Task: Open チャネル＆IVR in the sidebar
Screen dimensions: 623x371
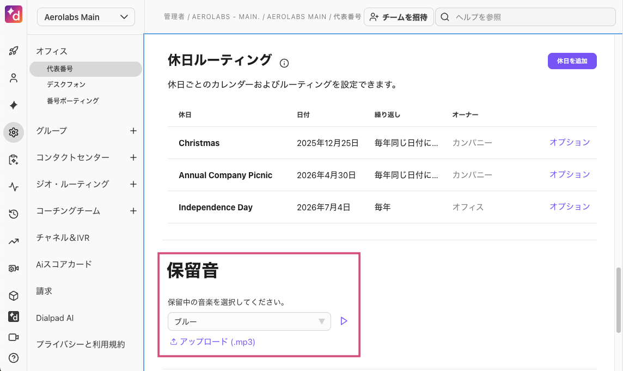Action: pos(63,238)
